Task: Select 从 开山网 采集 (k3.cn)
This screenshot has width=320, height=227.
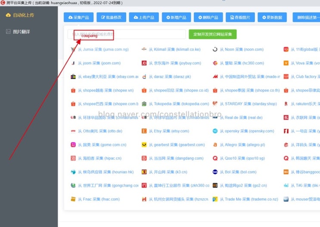Action: pyautogui.click(x=168, y=172)
